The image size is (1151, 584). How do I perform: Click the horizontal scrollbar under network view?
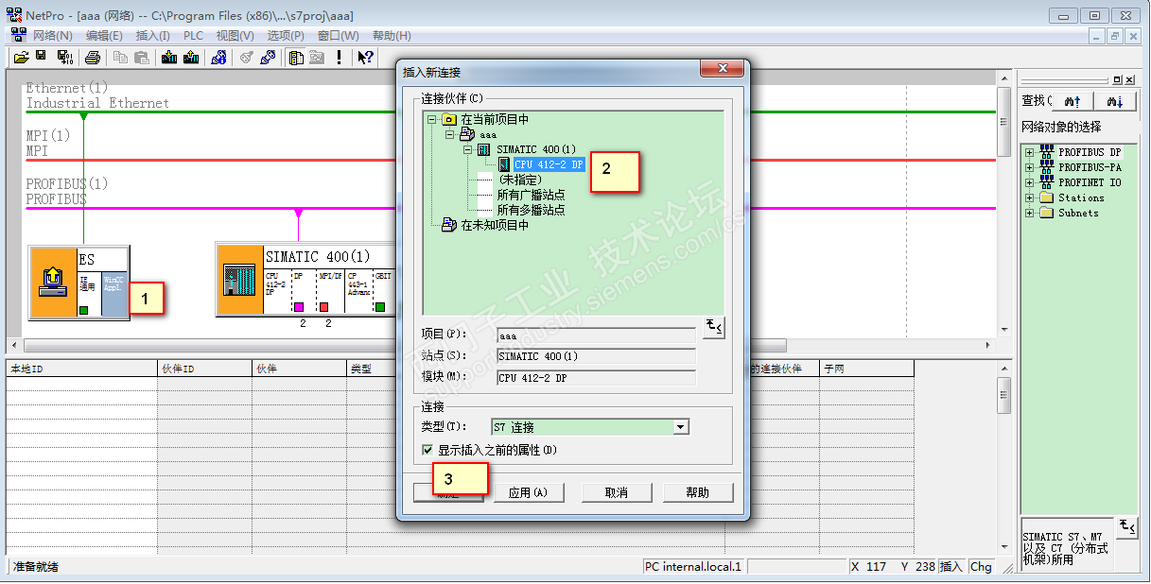[501, 346]
